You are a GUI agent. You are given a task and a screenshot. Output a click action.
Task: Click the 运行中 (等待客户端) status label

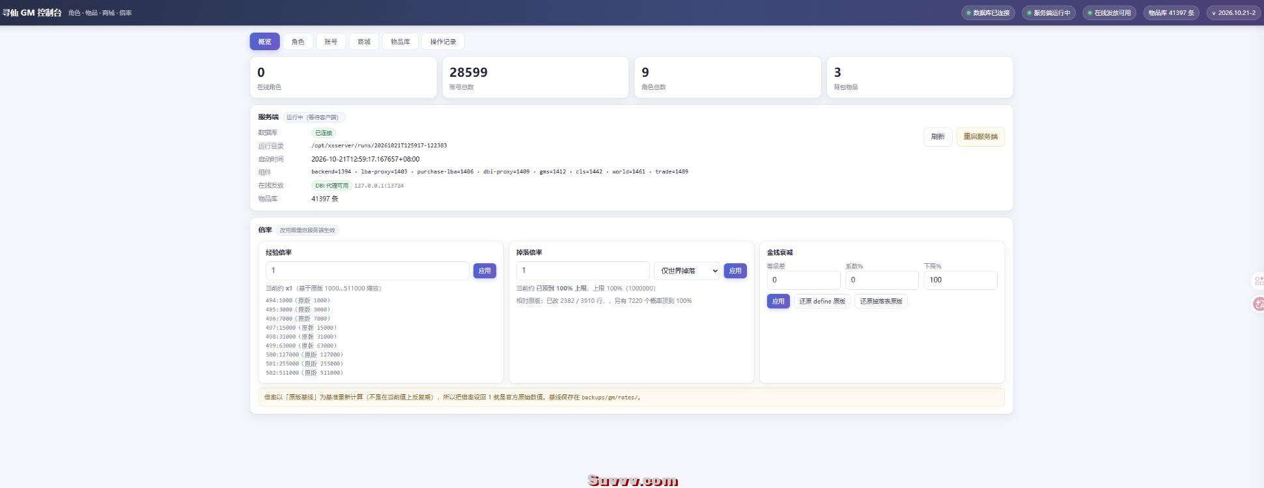click(314, 118)
